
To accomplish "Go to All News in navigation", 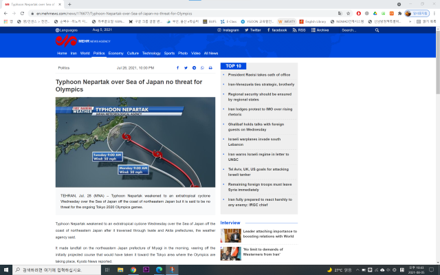I will [x=211, y=53].
